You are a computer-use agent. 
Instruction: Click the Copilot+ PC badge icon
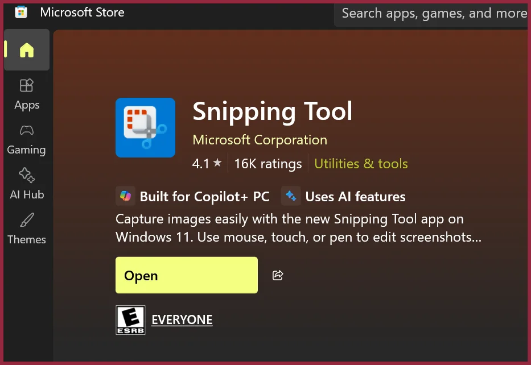(x=125, y=197)
